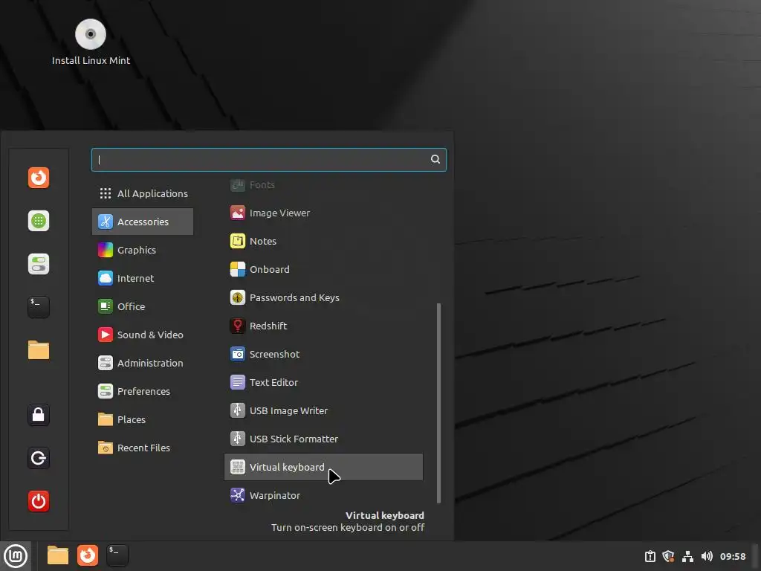Image resolution: width=761 pixels, height=571 pixels.
Task: Open System Settings toggle icon in sidebar
Action: pos(39,264)
